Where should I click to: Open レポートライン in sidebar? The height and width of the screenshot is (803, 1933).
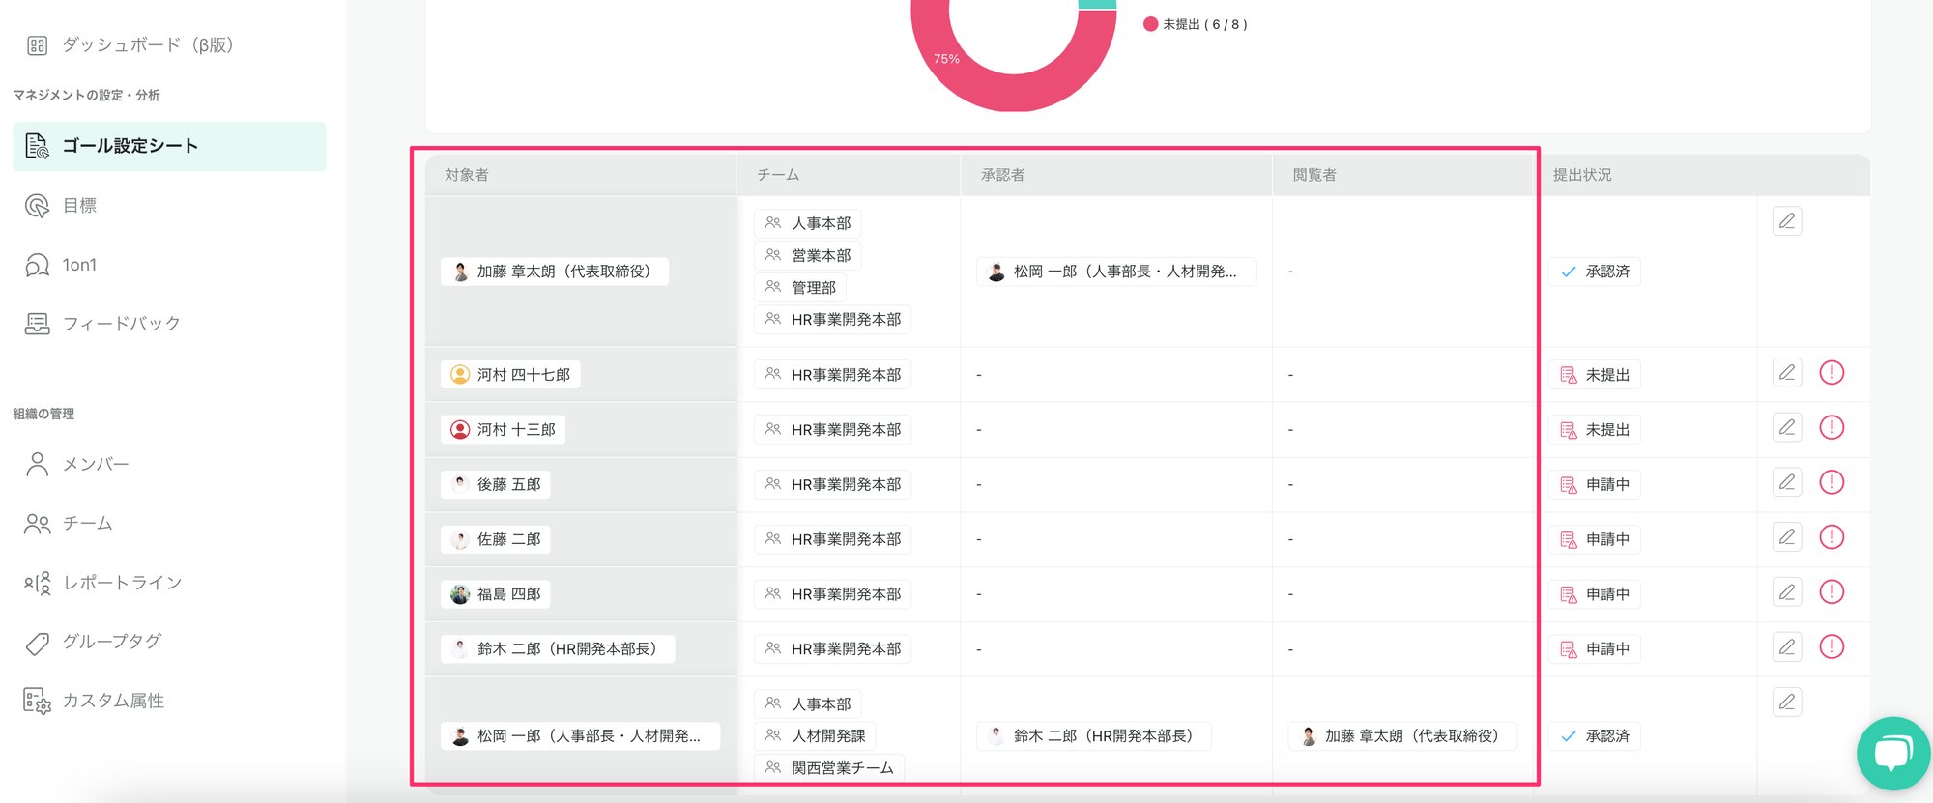click(122, 583)
